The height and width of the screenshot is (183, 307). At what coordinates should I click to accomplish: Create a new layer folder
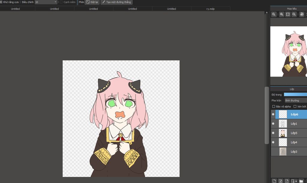301,181
